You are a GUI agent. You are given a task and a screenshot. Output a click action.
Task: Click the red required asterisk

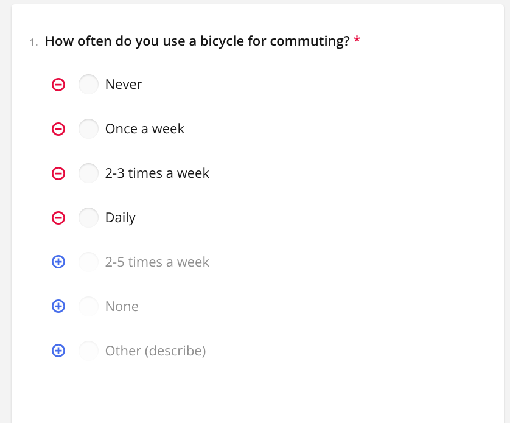pos(357,41)
